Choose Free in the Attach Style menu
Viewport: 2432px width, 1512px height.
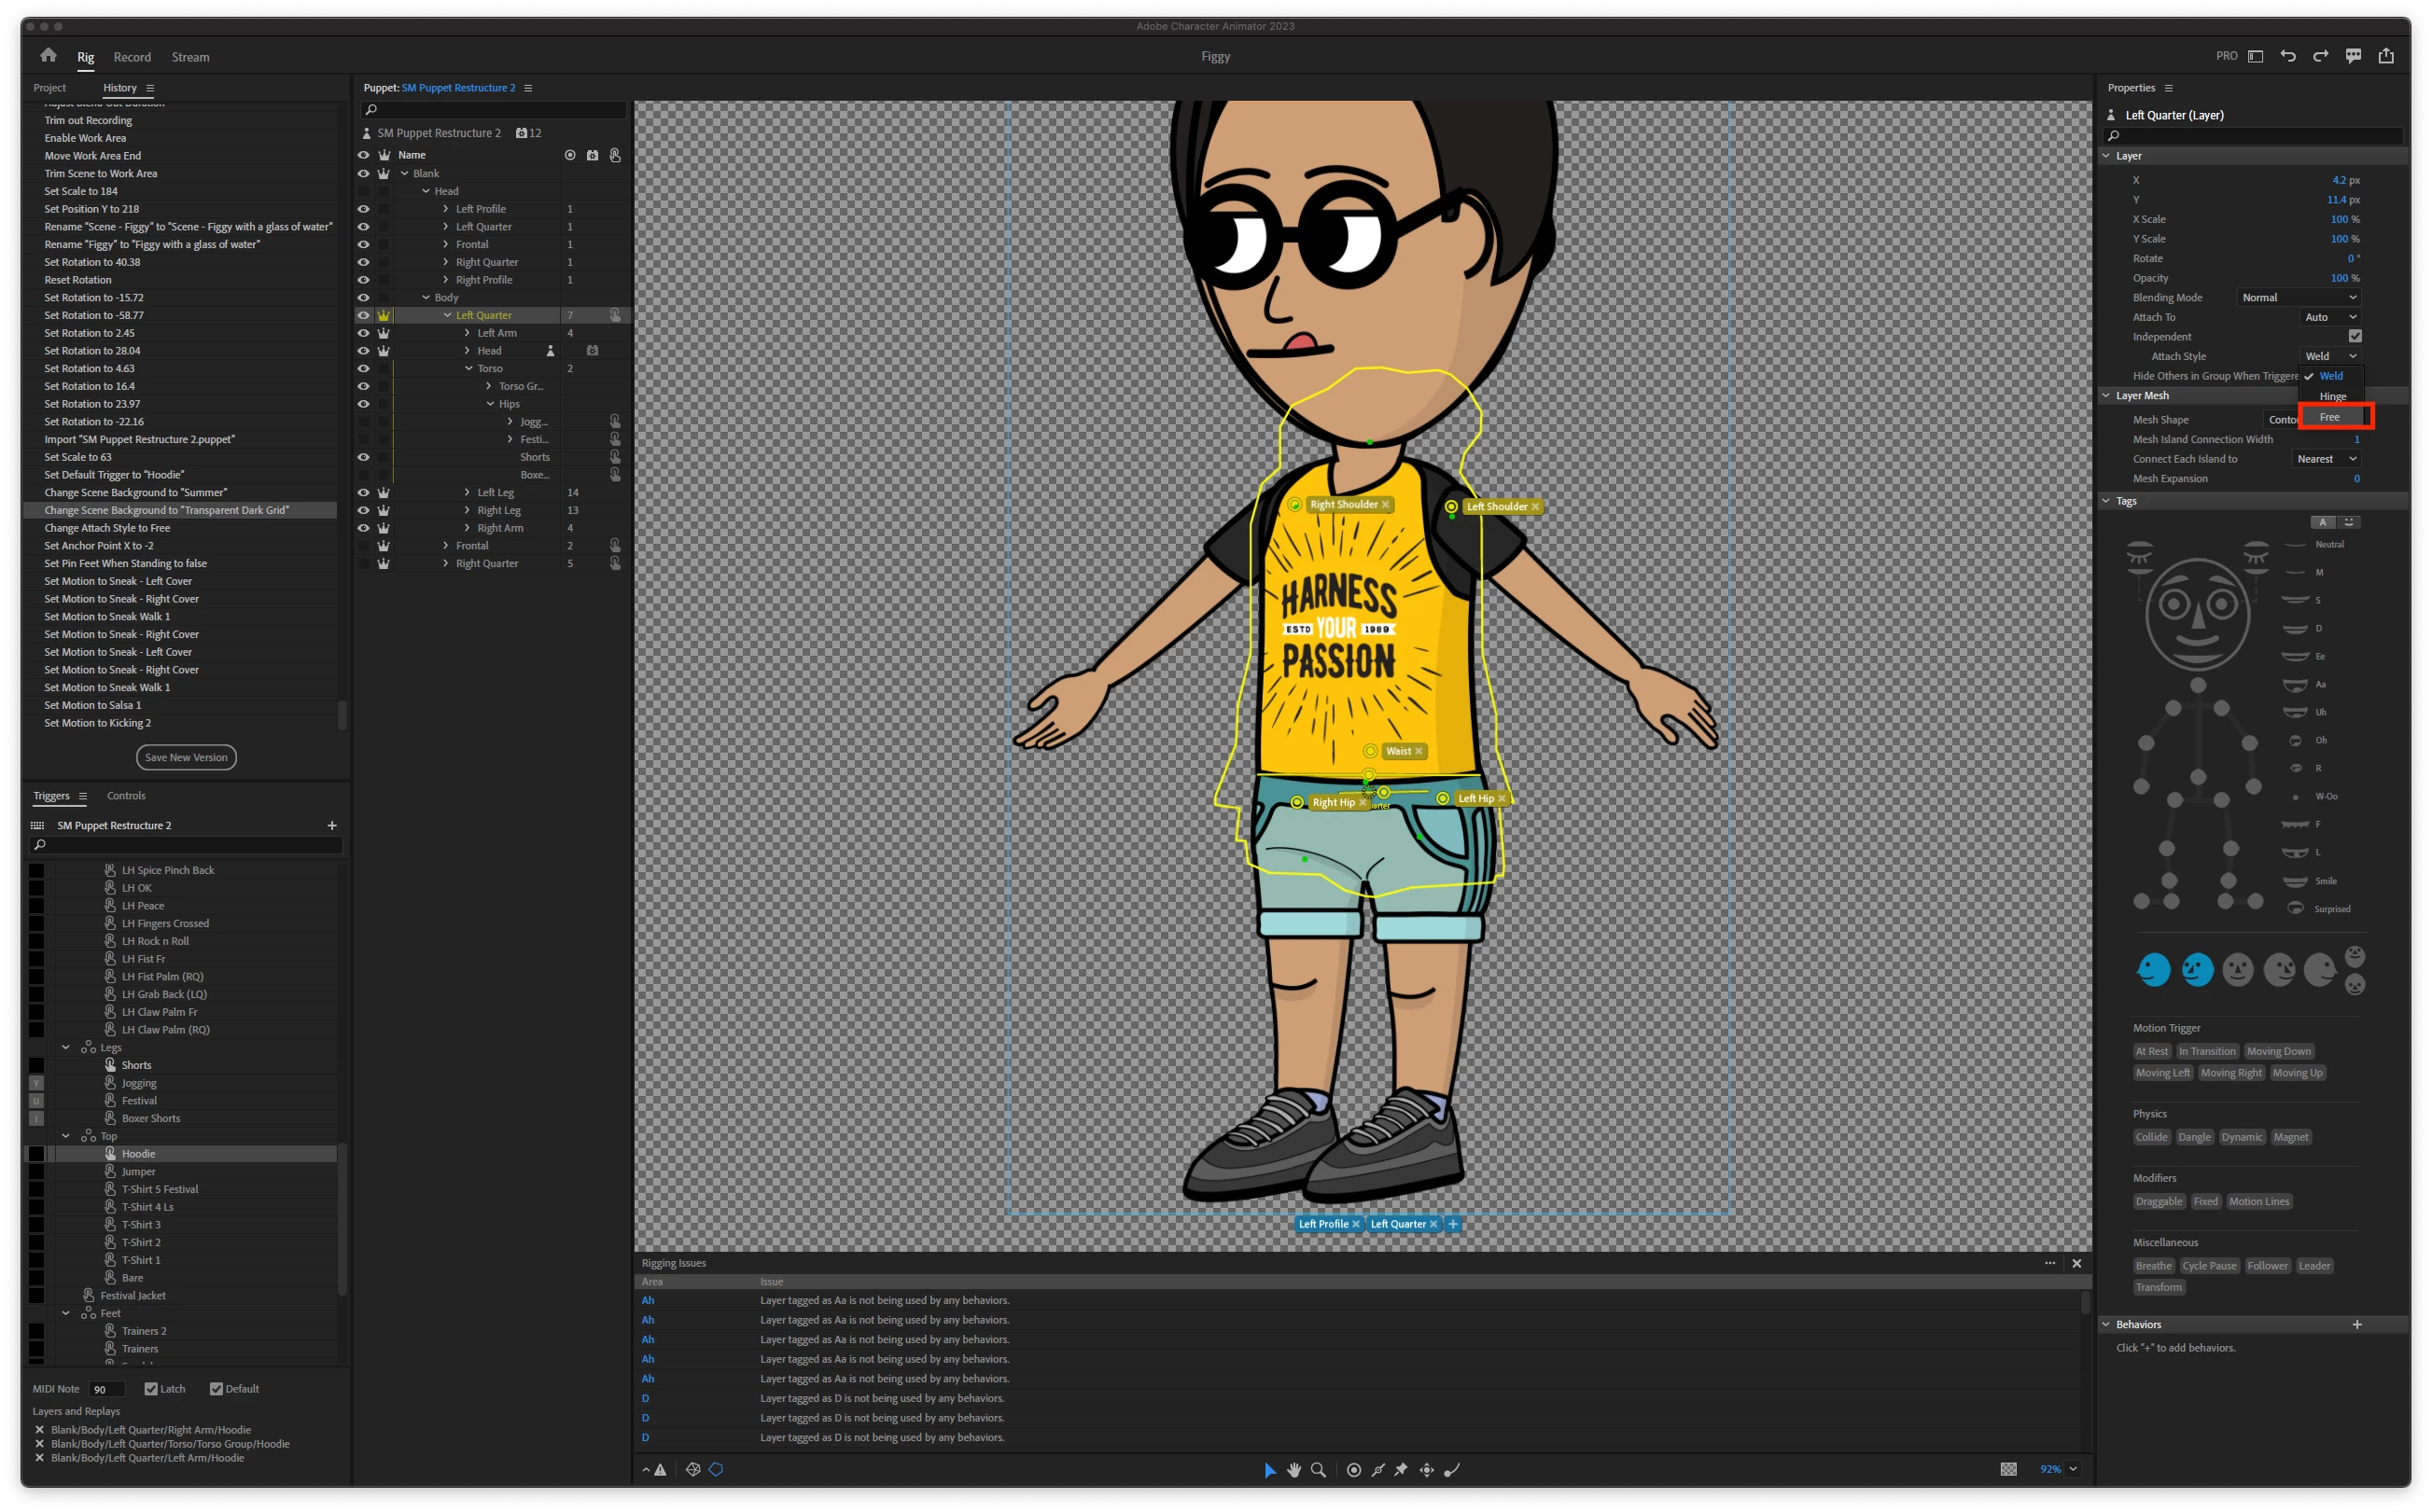click(x=2330, y=417)
